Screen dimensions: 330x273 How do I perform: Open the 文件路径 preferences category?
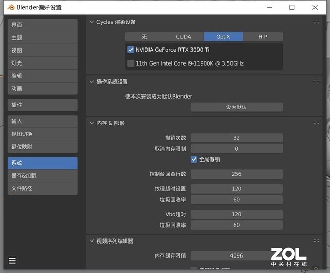pyautogui.click(x=43, y=188)
